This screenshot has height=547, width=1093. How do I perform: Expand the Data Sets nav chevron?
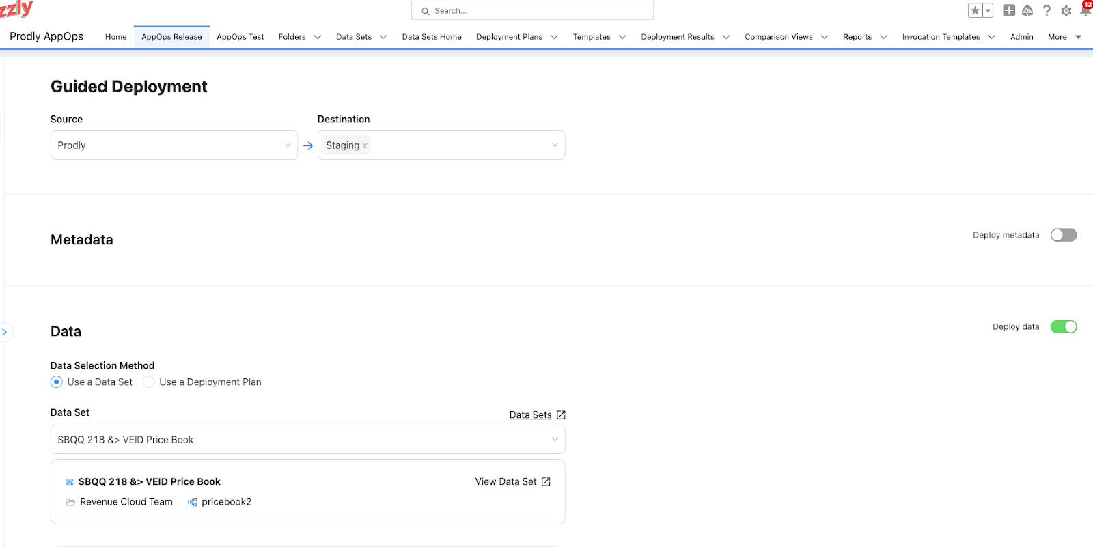click(x=383, y=37)
